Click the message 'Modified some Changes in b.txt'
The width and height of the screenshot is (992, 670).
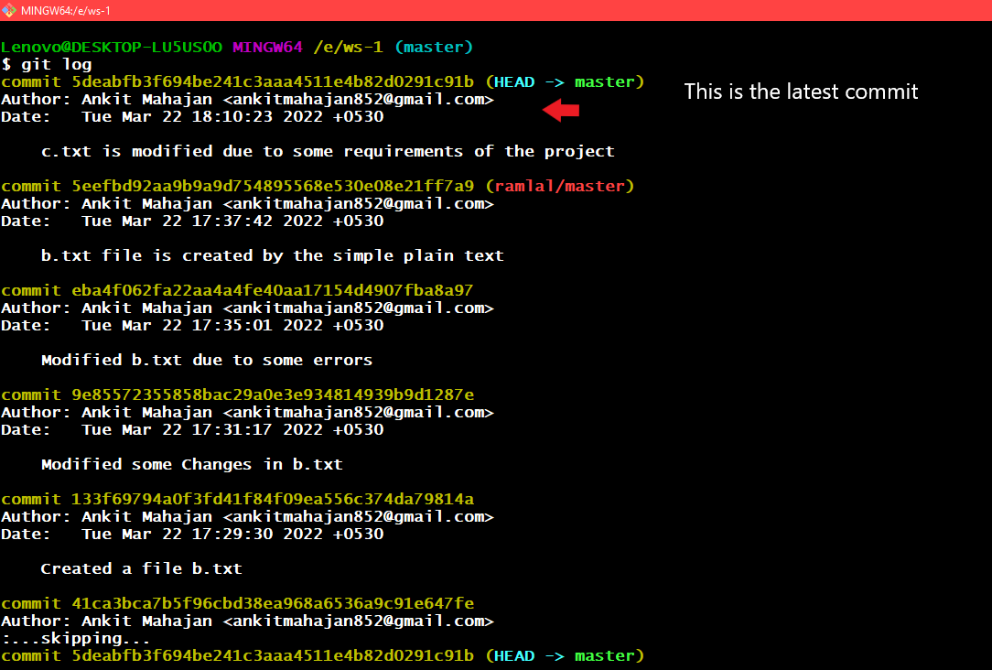coord(191,464)
